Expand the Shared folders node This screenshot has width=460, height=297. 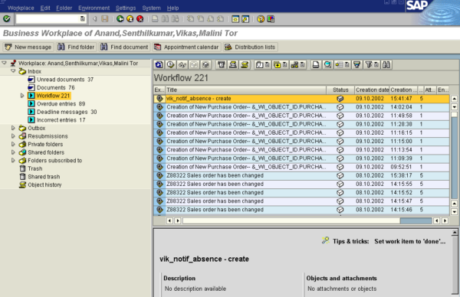13,152
